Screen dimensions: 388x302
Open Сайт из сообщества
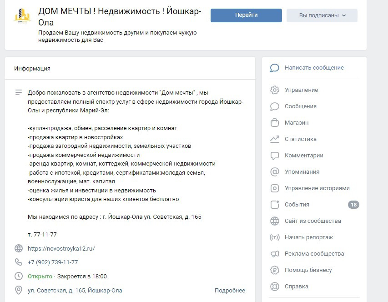[313, 221]
